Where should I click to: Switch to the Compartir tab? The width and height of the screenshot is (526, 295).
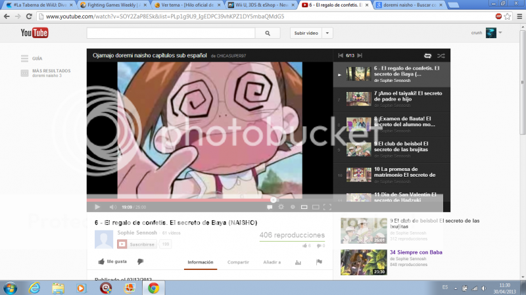coord(238,262)
